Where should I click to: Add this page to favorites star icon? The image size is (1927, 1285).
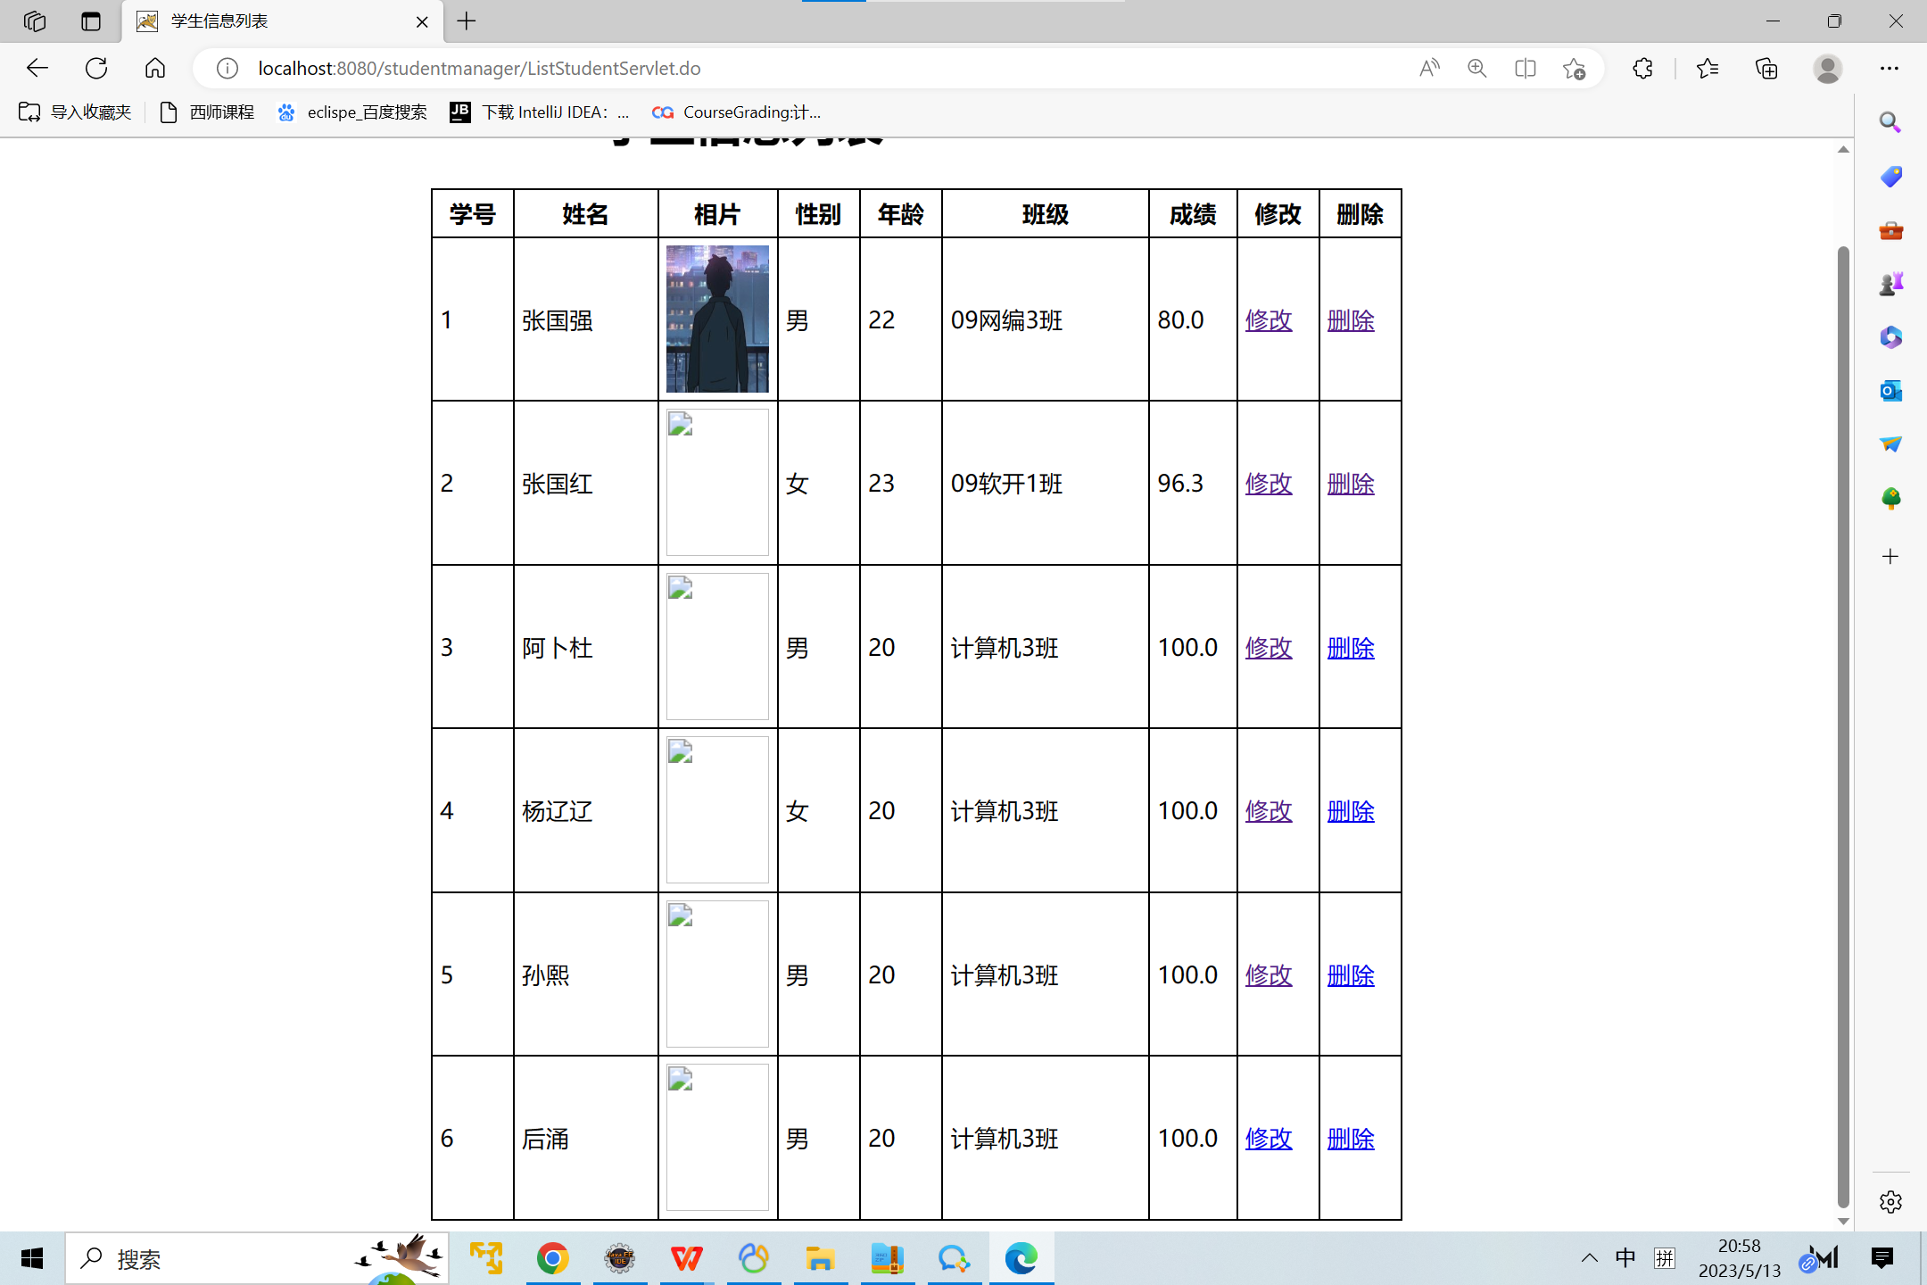pos(1574,68)
